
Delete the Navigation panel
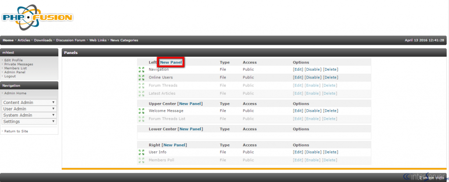(331, 69)
